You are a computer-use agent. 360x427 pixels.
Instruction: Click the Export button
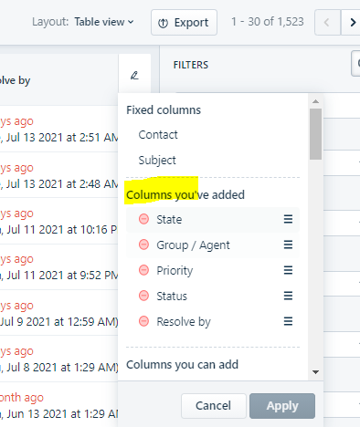pyautogui.click(x=184, y=23)
